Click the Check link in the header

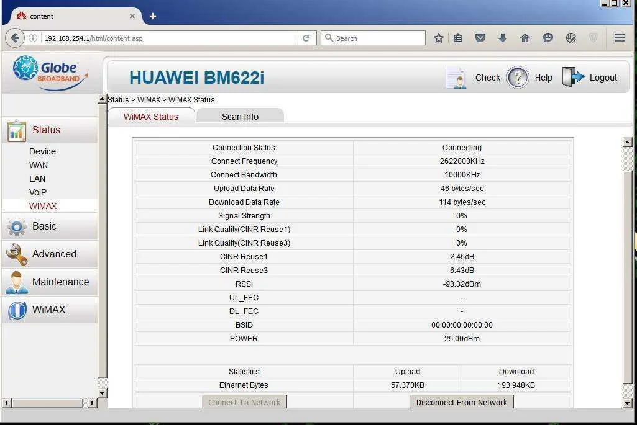pyautogui.click(x=487, y=78)
